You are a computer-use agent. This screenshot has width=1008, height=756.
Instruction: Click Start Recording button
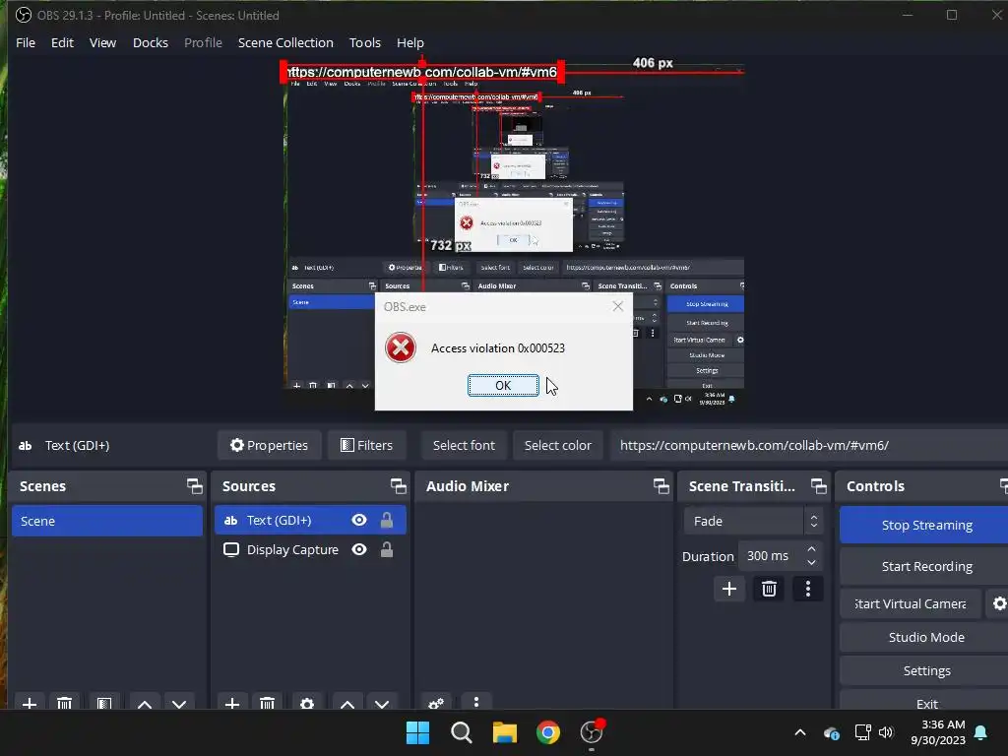point(925,566)
